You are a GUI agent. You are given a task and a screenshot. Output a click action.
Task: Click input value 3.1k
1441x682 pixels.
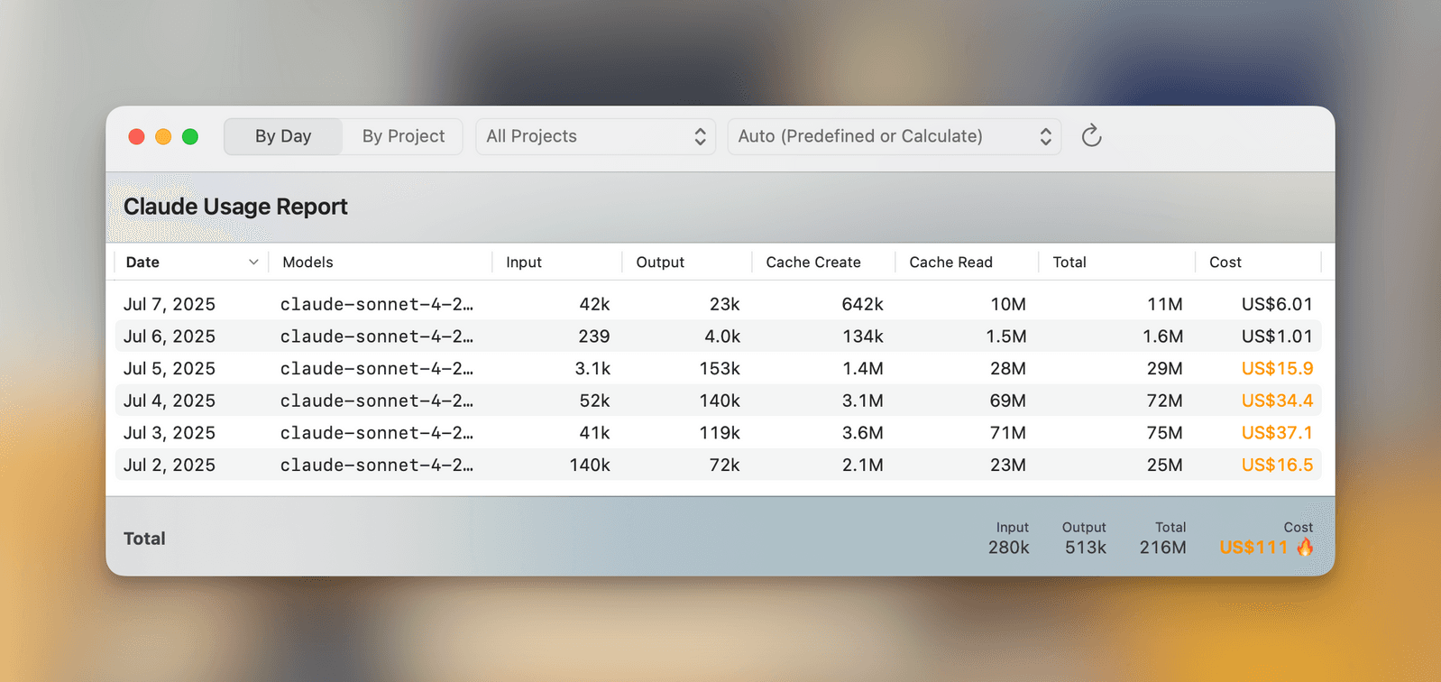592,369
